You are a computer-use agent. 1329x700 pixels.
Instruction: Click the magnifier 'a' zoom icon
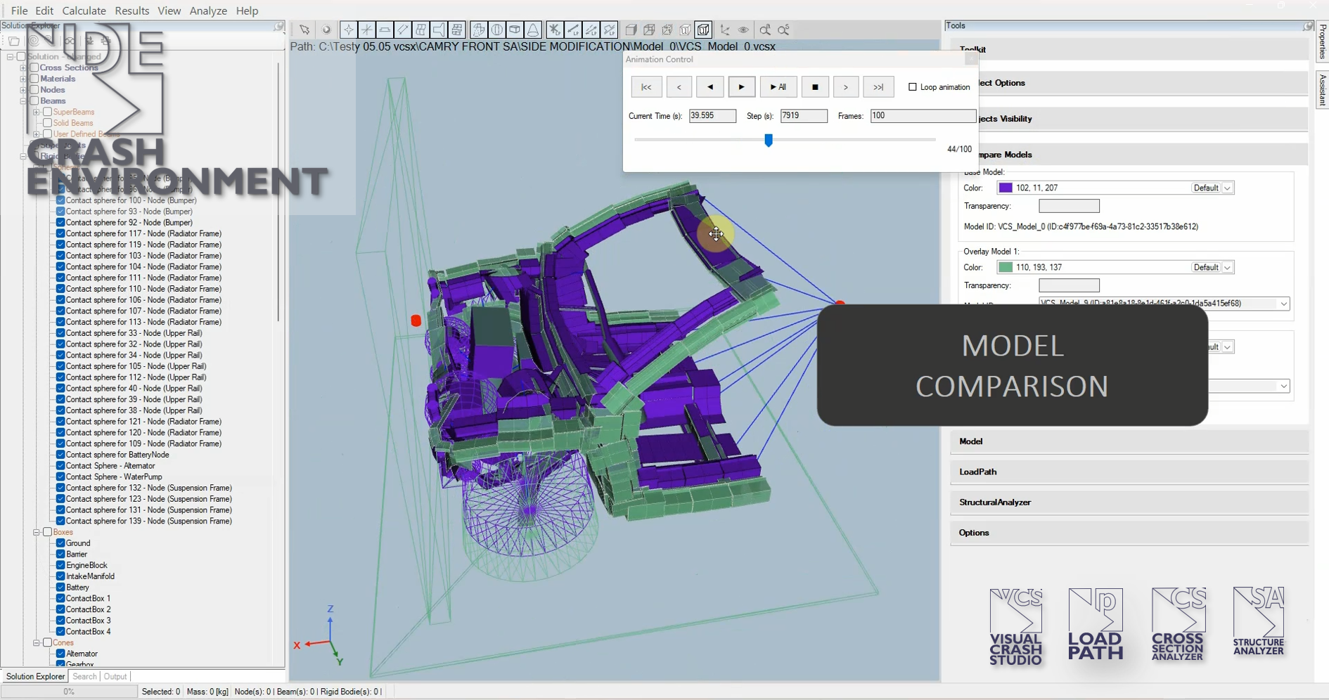pos(765,30)
